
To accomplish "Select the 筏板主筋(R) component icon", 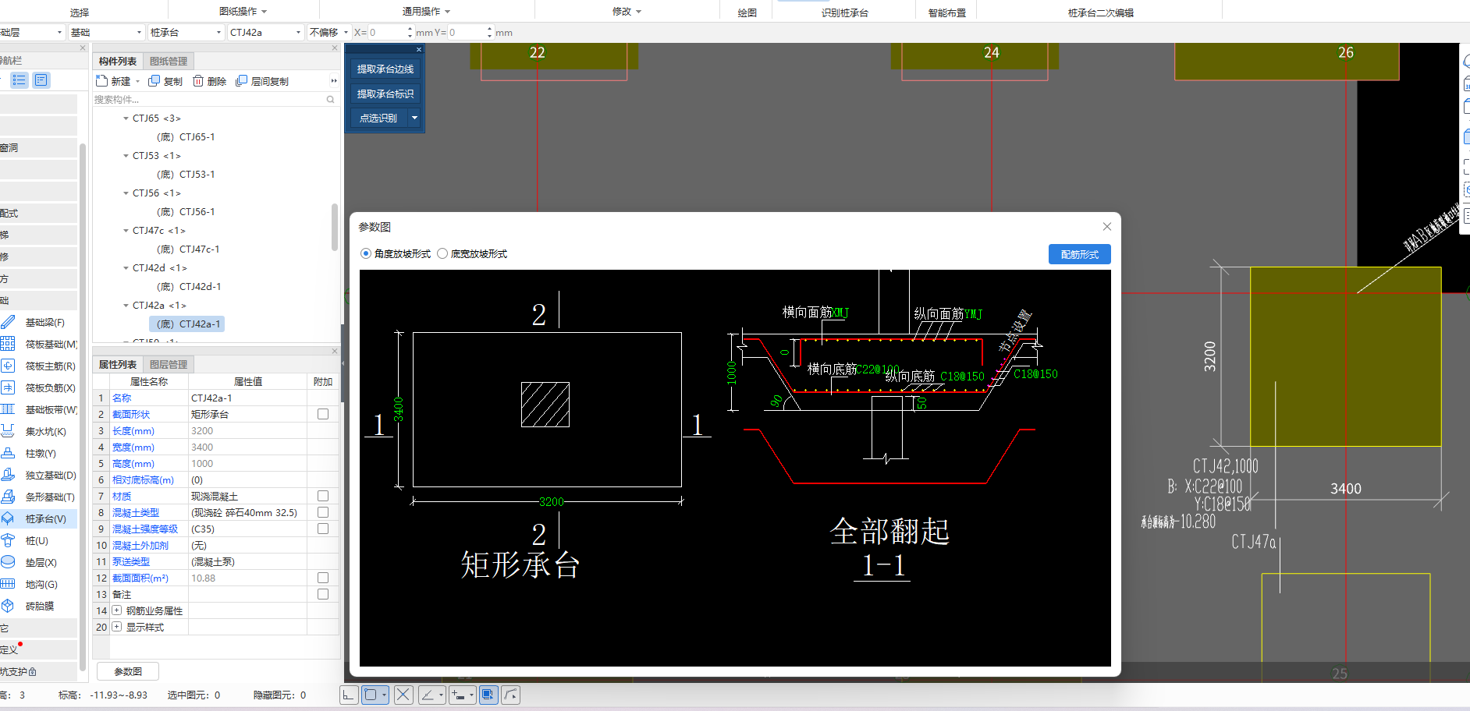I will point(8,366).
